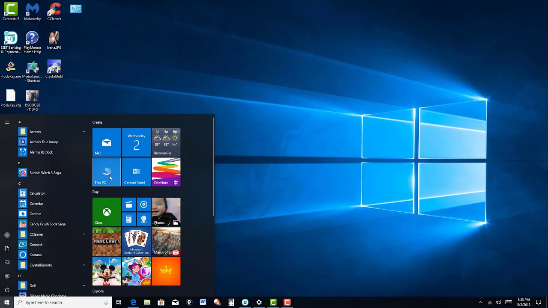Click the Windows Start button
Image resolution: width=548 pixels, height=308 pixels.
7,302
